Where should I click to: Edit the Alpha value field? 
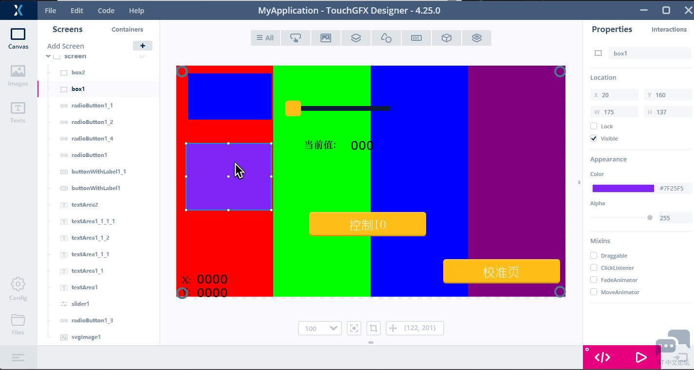coord(675,218)
